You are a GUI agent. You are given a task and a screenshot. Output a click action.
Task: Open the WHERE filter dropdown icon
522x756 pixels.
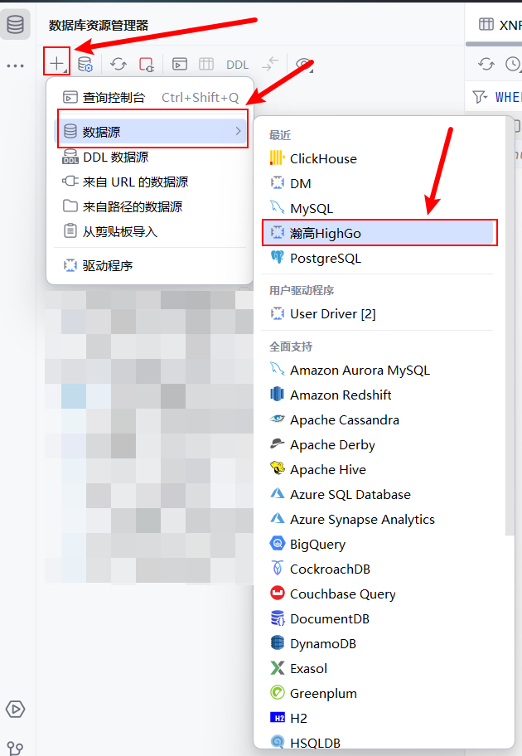(480, 97)
